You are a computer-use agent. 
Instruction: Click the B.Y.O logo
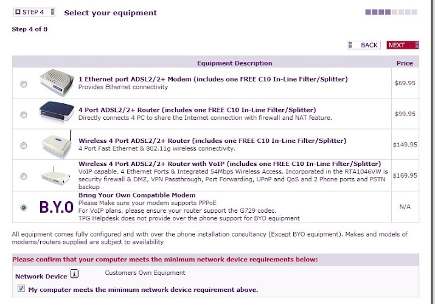(x=55, y=207)
